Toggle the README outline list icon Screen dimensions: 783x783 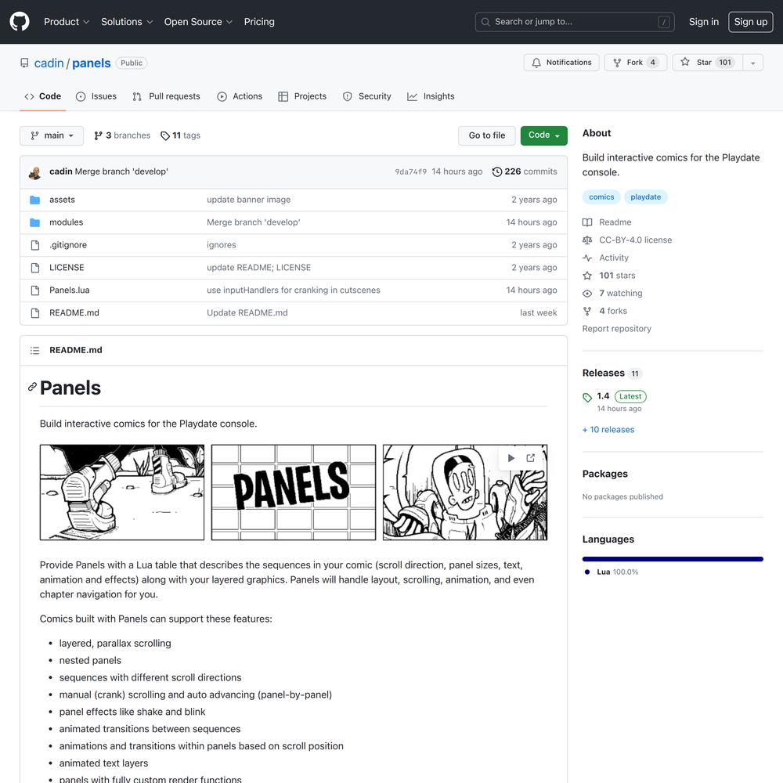[x=34, y=351]
